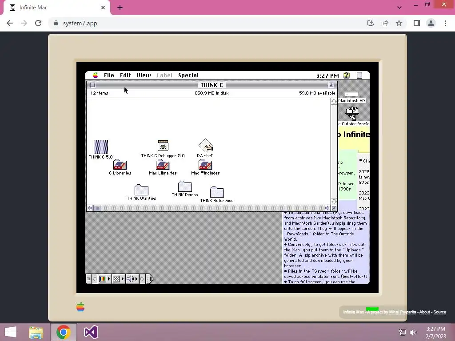455x341 pixels.
Task: Click the vertical scrollbar up arrow
Action: (334, 101)
